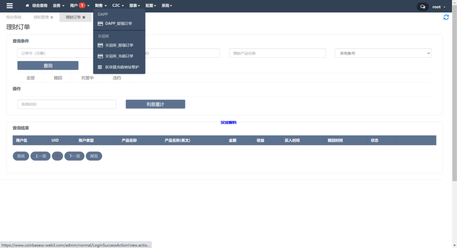Open the 所有账号 account dropdown
457x248 pixels.
383,53
